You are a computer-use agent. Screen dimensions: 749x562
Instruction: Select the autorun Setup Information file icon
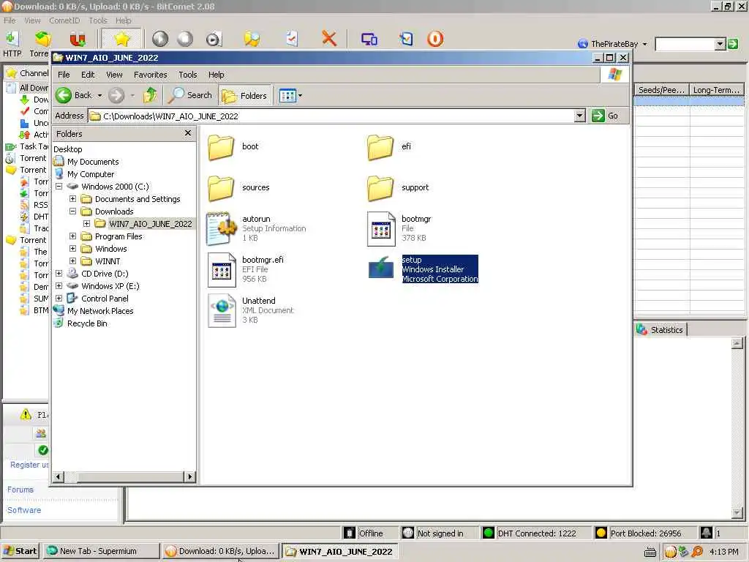pyautogui.click(x=221, y=229)
